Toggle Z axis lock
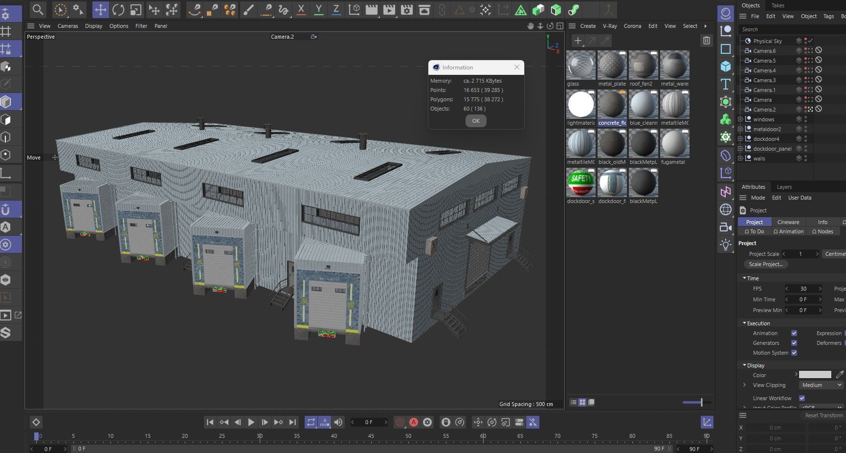 (x=336, y=10)
